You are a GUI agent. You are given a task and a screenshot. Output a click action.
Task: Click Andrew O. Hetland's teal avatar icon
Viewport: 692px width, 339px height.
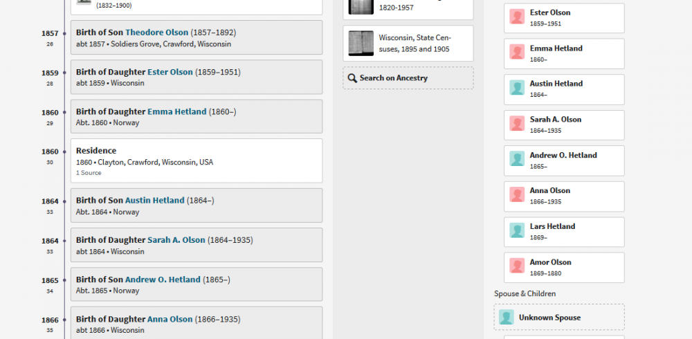tap(517, 159)
